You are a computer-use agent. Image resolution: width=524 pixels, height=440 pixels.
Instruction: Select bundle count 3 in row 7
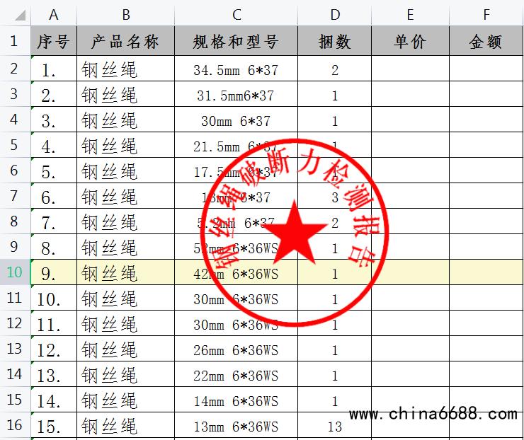click(334, 196)
